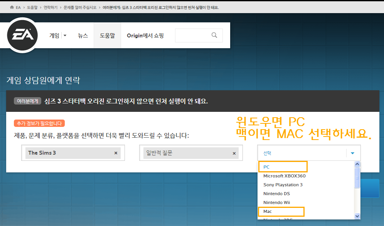Select the 게임 navigation menu
Viewport: 384px width, 226px height.
tap(54, 35)
